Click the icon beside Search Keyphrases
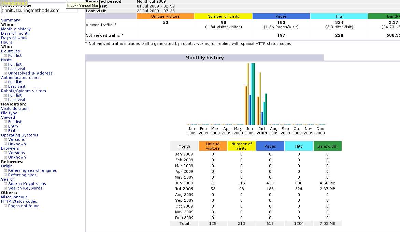 click(5, 184)
